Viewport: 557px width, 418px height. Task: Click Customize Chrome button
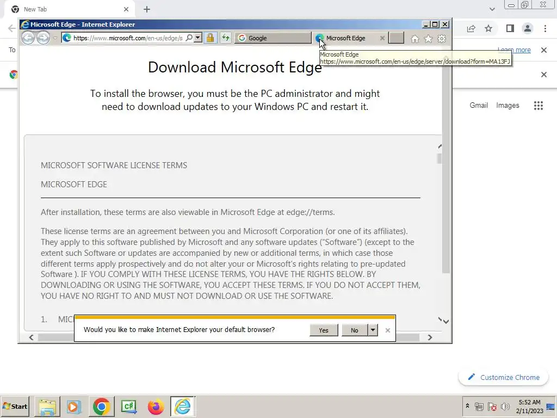point(504,378)
